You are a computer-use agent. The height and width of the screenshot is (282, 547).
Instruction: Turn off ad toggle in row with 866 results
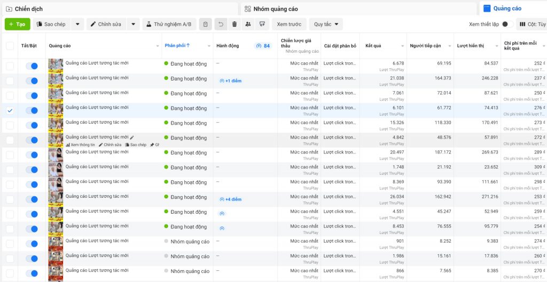point(32,273)
